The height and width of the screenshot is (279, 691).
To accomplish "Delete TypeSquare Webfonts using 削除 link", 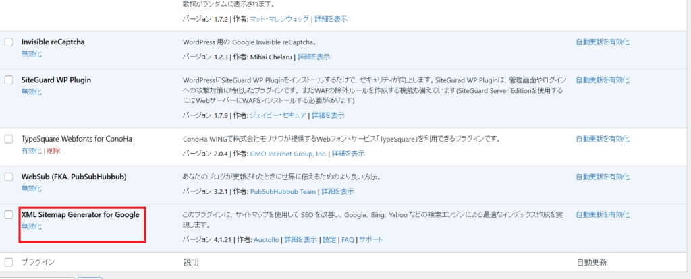I will (x=53, y=151).
